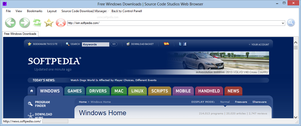Click the SOFTPEDIA logo
Screen dimensions: 301x126
point(55,61)
